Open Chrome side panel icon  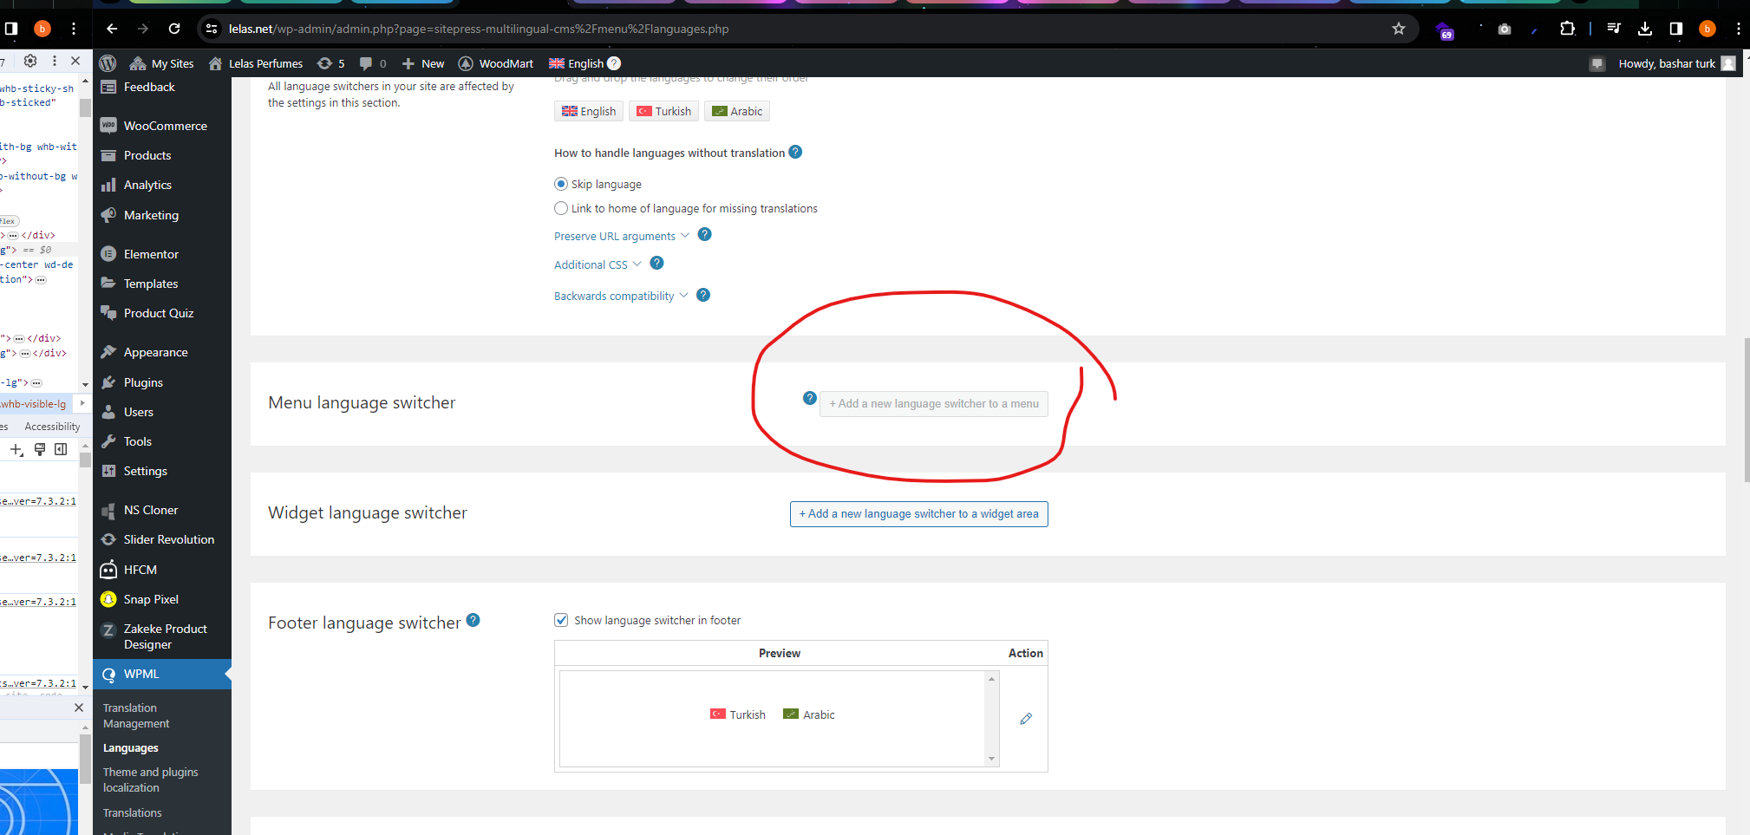(x=1675, y=29)
